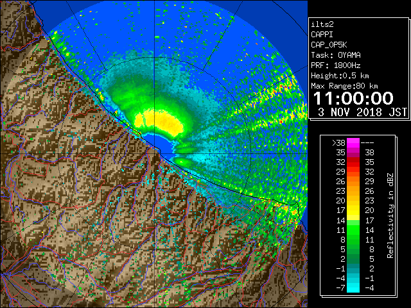Click the 'CAP_OP5K' product name

(329, 45)
